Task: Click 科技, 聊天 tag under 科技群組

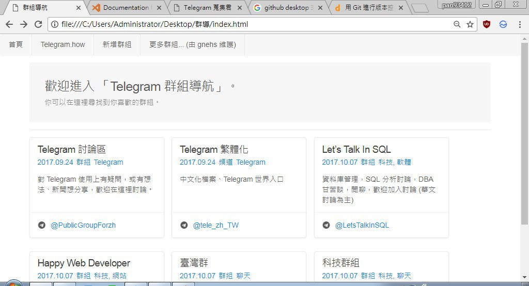Action: point(395,276)
